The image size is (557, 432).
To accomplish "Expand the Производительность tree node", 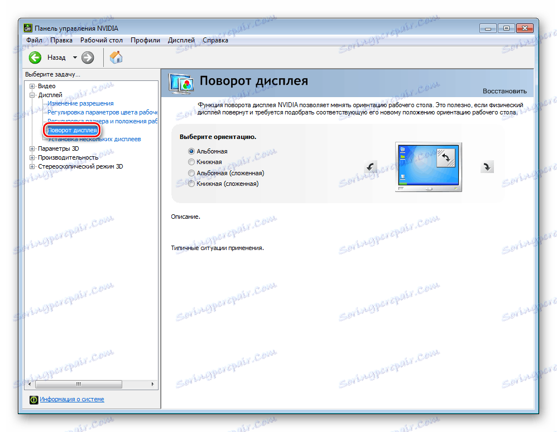I will tap(32, 157).
